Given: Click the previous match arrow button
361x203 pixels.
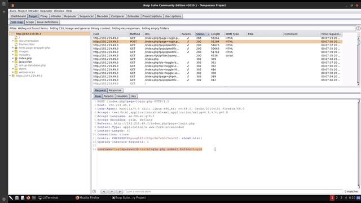Looking at the screenshot, I should 104,192.
